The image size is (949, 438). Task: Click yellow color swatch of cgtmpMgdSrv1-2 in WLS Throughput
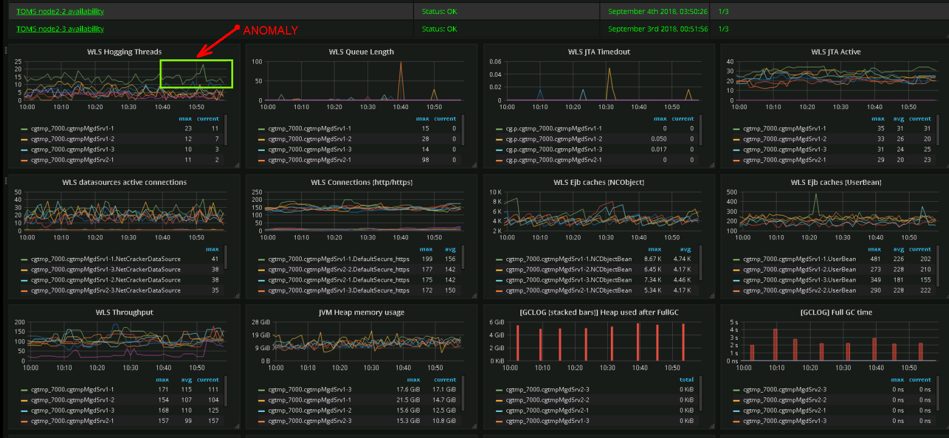24,399
